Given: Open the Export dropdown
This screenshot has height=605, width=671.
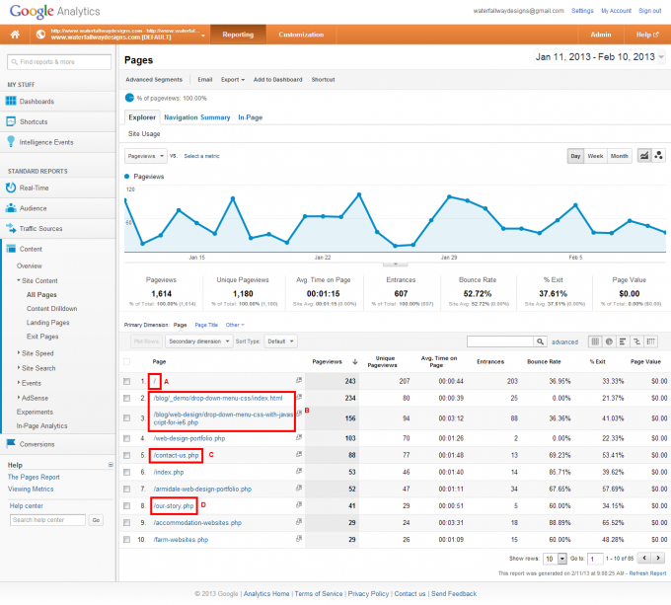Looking at the screenshot, I should click(x=233, y=80).
